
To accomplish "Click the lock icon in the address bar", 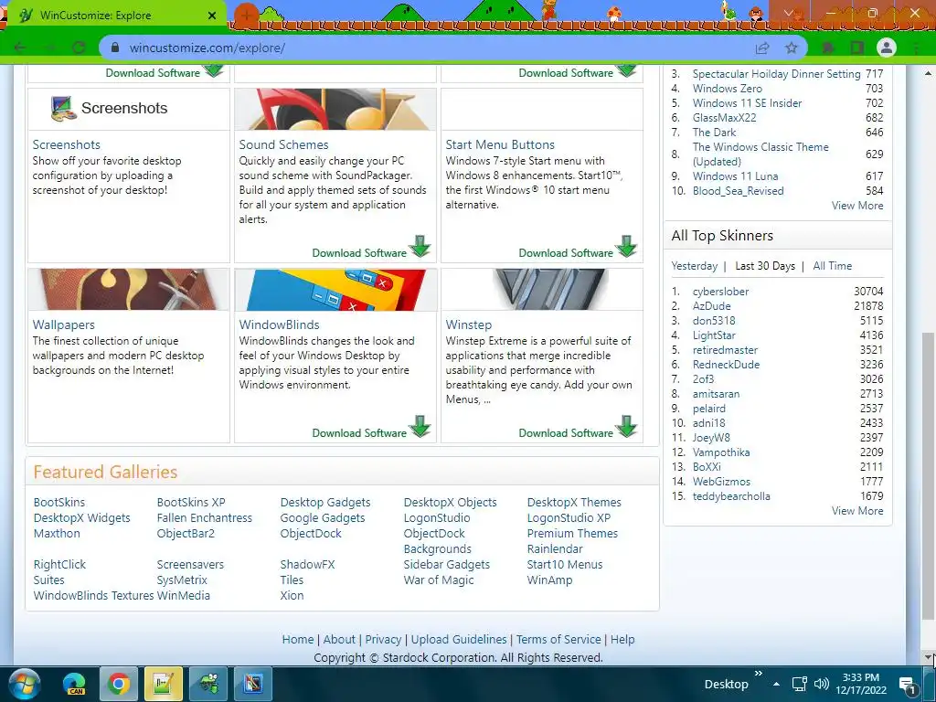I will pyautogui.click(x=115, y=48).
